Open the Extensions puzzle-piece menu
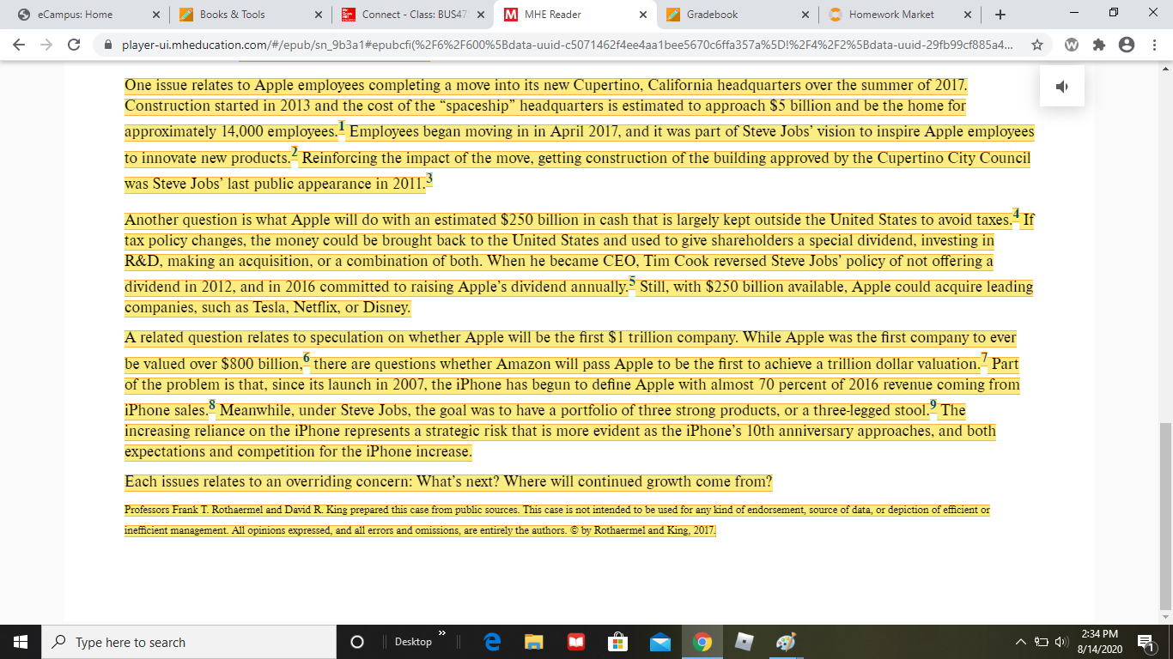This screenshot has width=1173, height=659. pyautogui.click(x=1098, y=45)
